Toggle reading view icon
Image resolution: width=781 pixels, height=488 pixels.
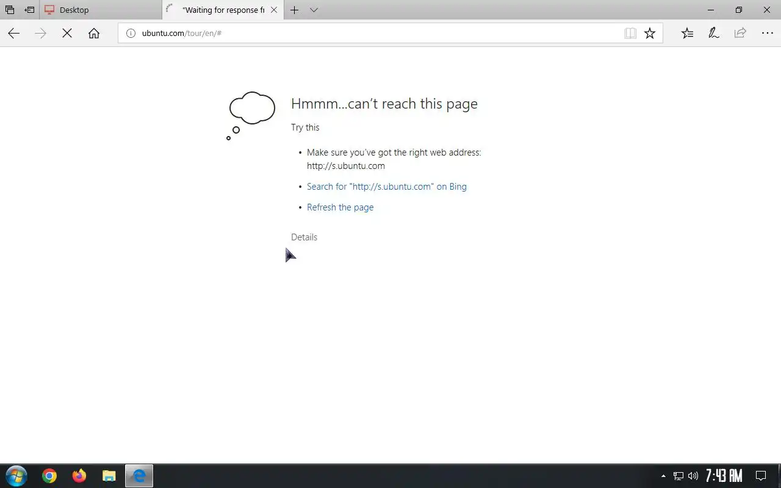630,34
